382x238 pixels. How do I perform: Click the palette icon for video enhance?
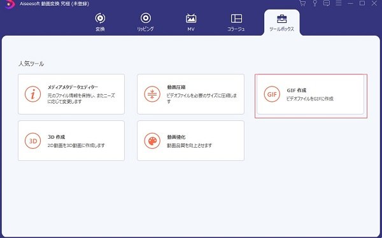coord(152,141)
